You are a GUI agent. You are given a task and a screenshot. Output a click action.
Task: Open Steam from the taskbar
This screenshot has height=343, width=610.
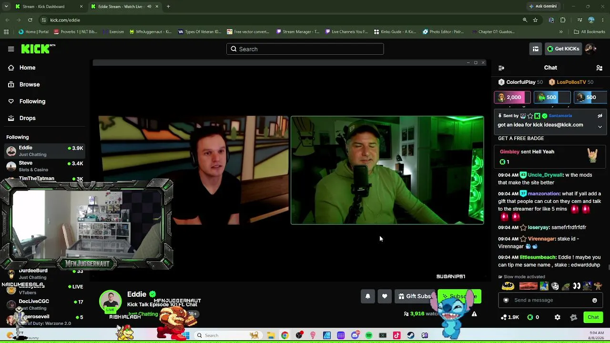[411, 335]
